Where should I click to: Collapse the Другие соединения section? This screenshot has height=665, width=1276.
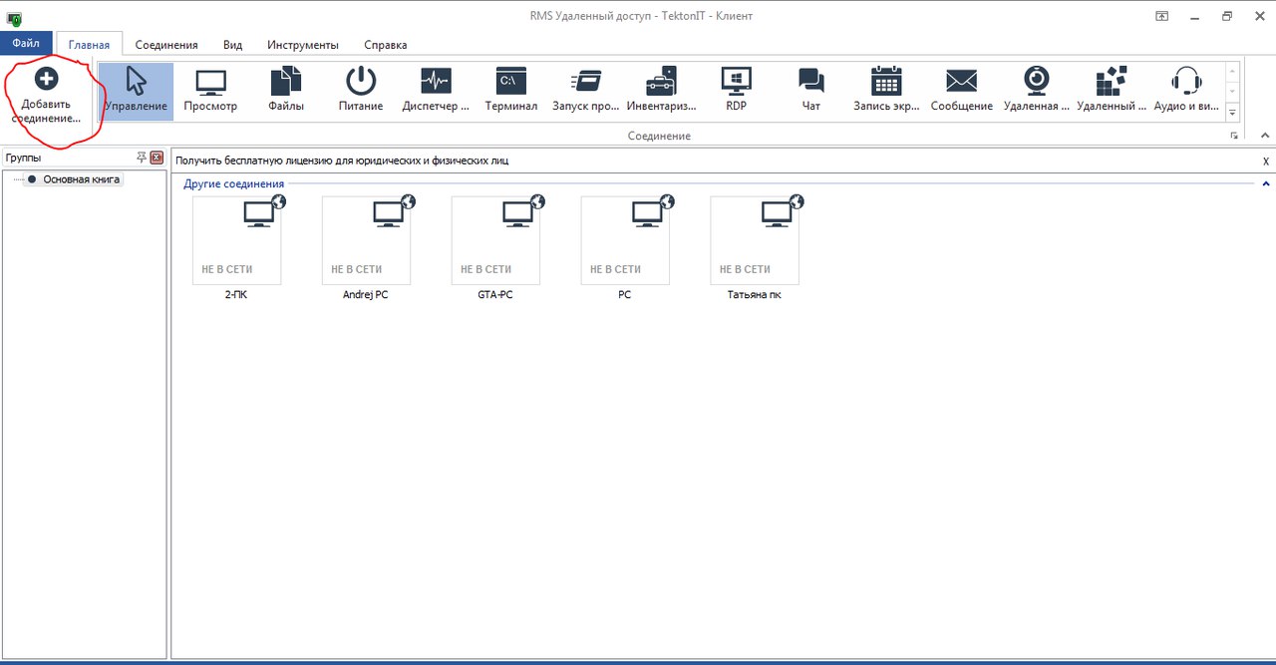click(x=1265, y=183)
